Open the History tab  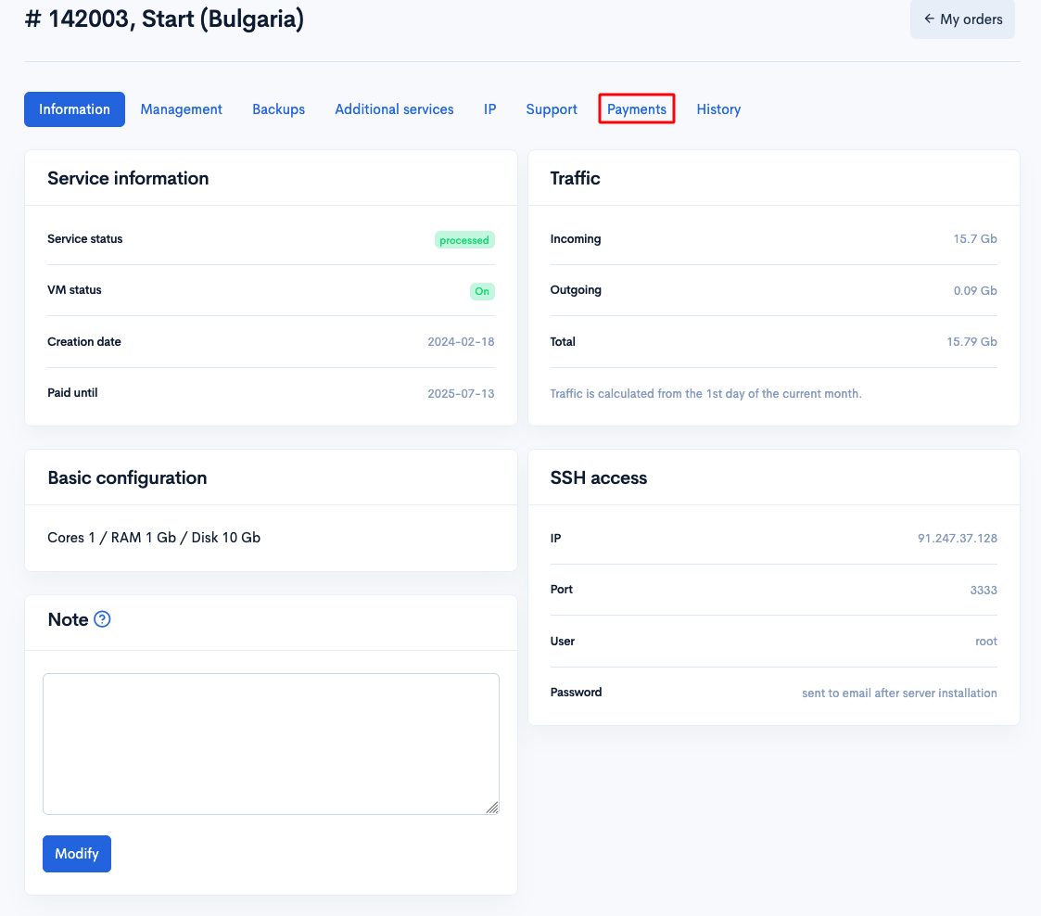click(718, 109)
